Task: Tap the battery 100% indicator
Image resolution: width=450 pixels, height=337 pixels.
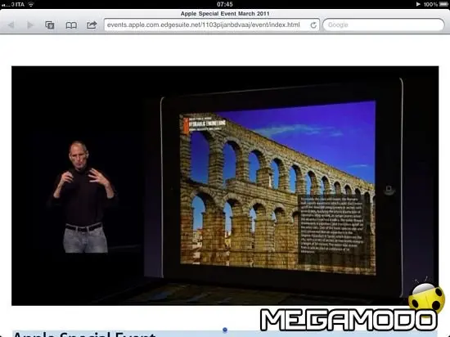Action: 435,4
